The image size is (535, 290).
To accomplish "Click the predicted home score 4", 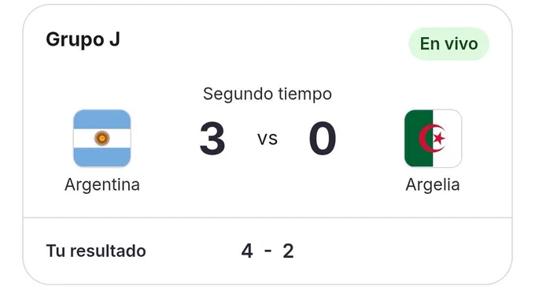I will 247,251.
